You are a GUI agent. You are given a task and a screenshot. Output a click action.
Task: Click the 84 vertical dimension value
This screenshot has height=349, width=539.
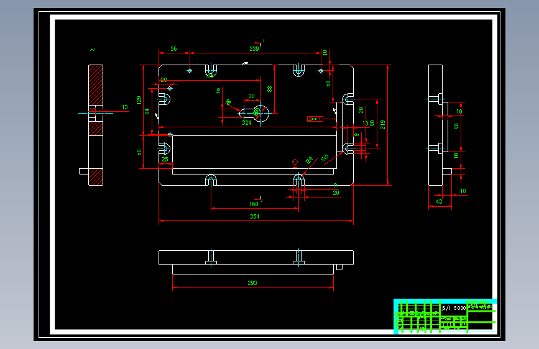(x=147, y=111)
